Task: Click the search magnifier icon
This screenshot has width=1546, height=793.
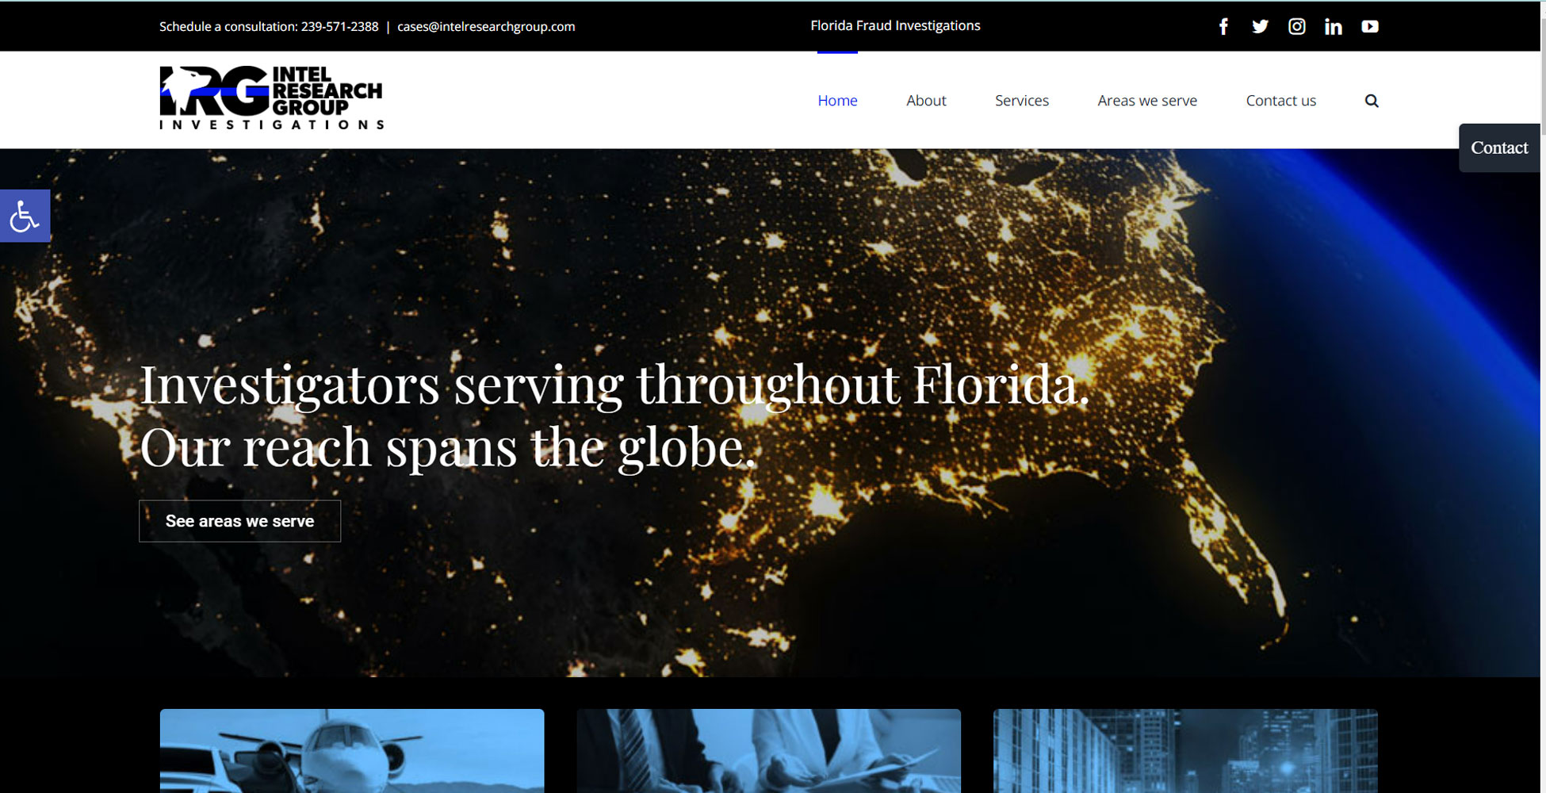Action: point(1371,101)
